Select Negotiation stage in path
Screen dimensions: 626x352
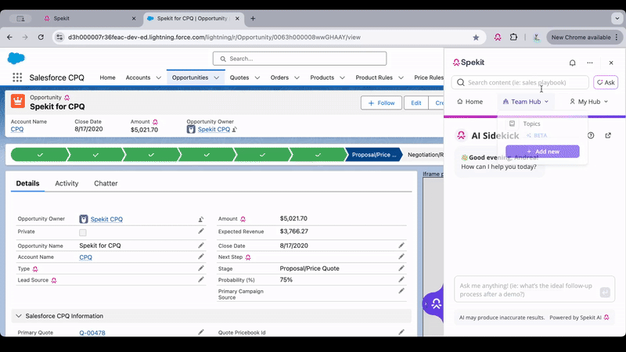[424, 155]
